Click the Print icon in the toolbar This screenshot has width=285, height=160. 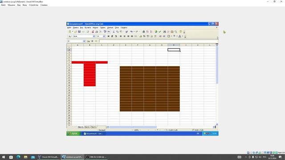(x=97, y=32)
